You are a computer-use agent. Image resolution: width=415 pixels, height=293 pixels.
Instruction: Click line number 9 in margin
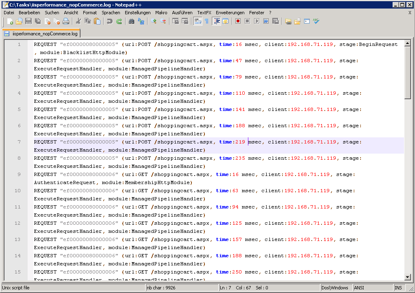click(19, 174)
